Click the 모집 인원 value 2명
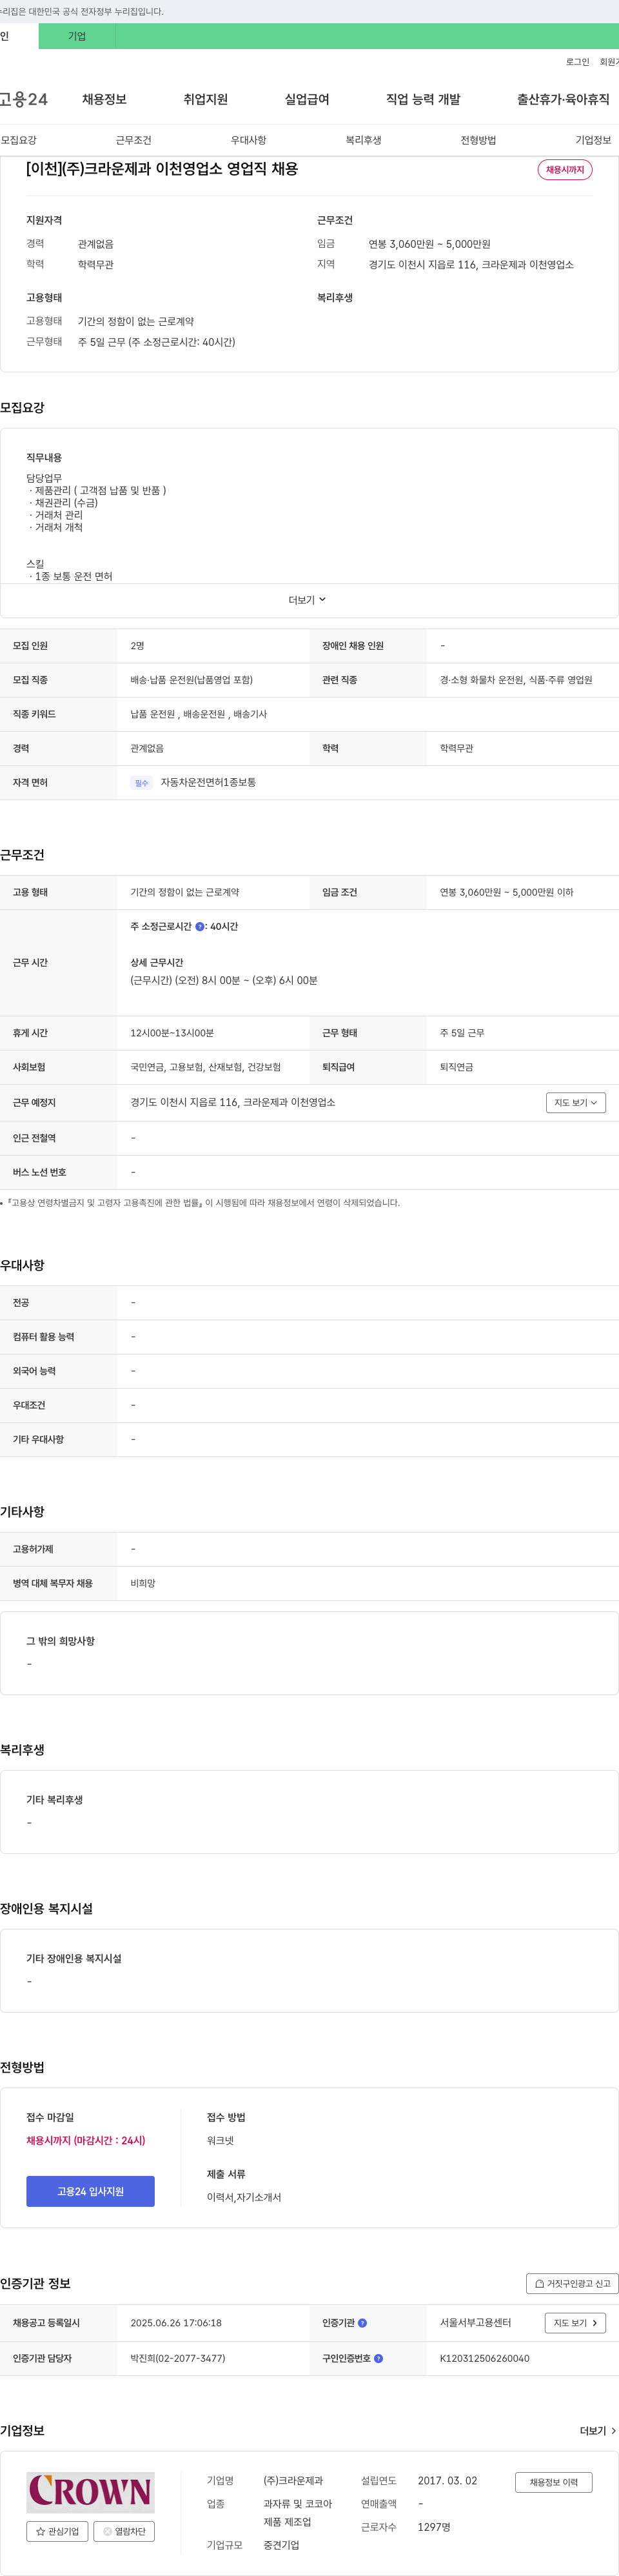Image resolution: width=619 pixels, height=2576 pixels. pyautogui.click(x=137, y=646)
